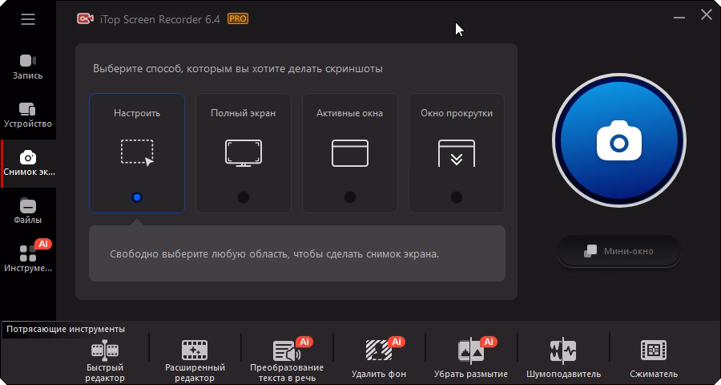Open the Запись recording tab
The width and height of the screenshot is (721, 385).
point(28,67)
